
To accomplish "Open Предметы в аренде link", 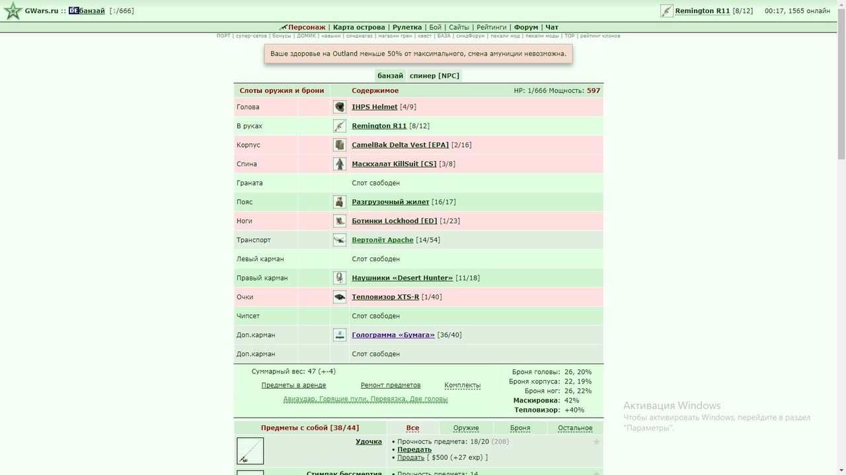I will pyautogui.click(x=293, y=385).
